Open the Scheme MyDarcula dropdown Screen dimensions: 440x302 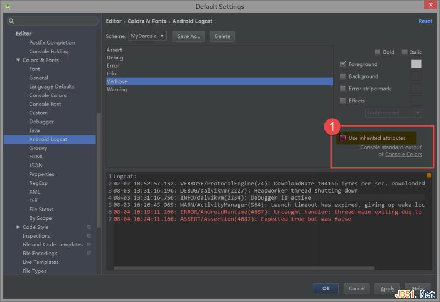pos(162,36)
